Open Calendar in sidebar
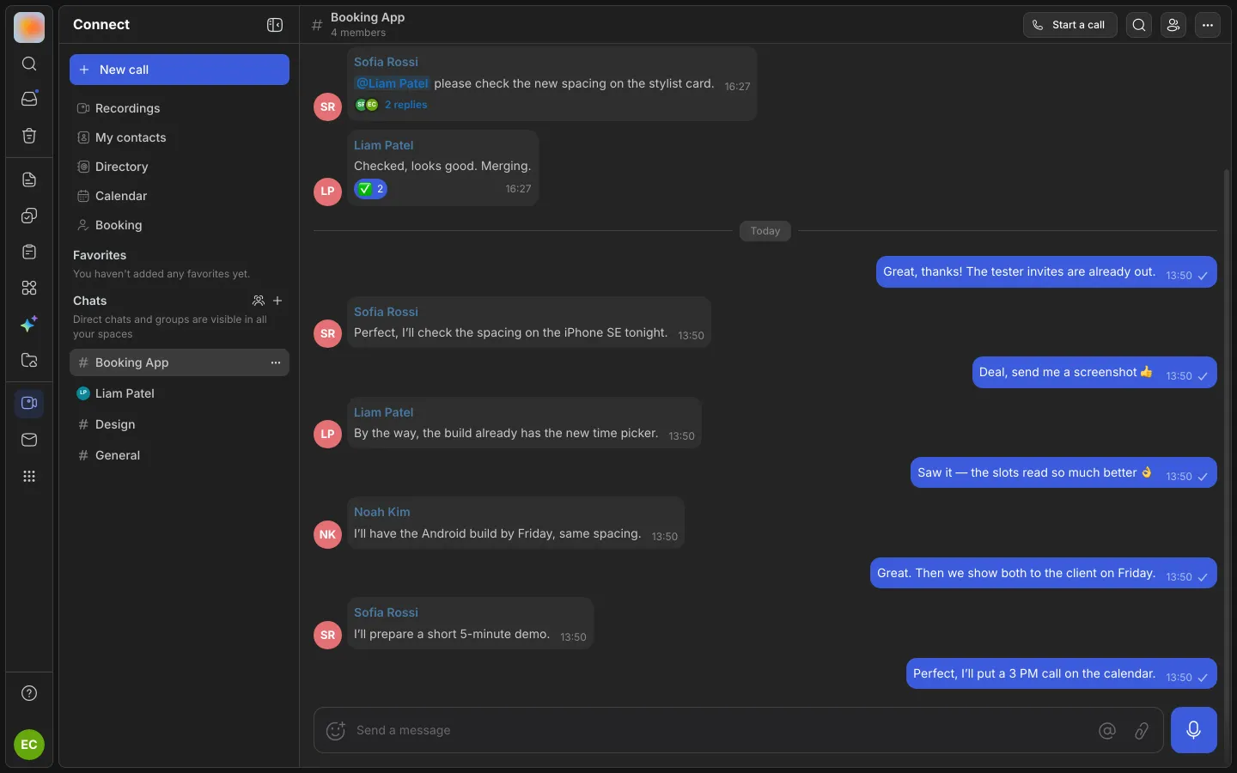This screenshot has width=1237, height=773. (180, 196)
